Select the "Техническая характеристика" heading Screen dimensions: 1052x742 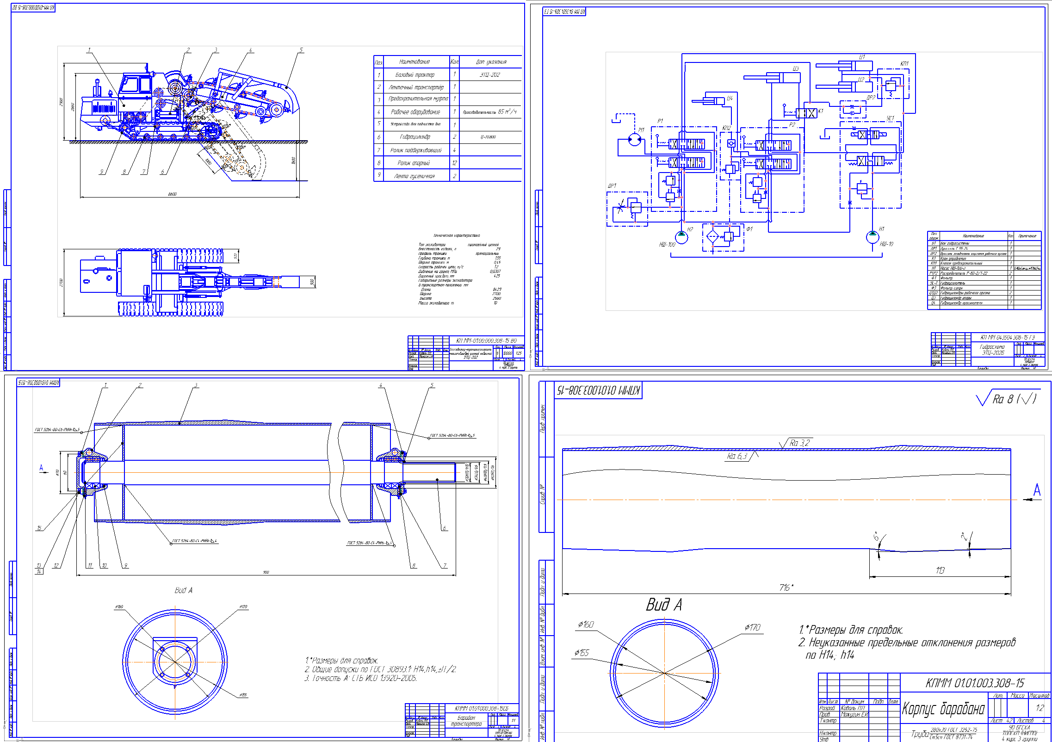pyautogui.click(x=457, y=235)
